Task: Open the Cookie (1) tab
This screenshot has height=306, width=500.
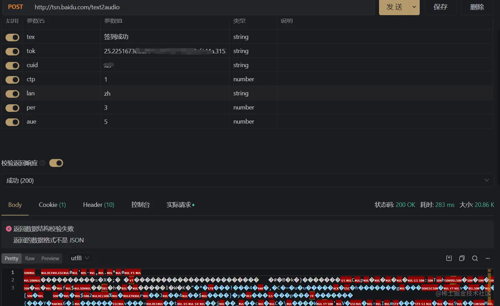Action: (52, 205)
